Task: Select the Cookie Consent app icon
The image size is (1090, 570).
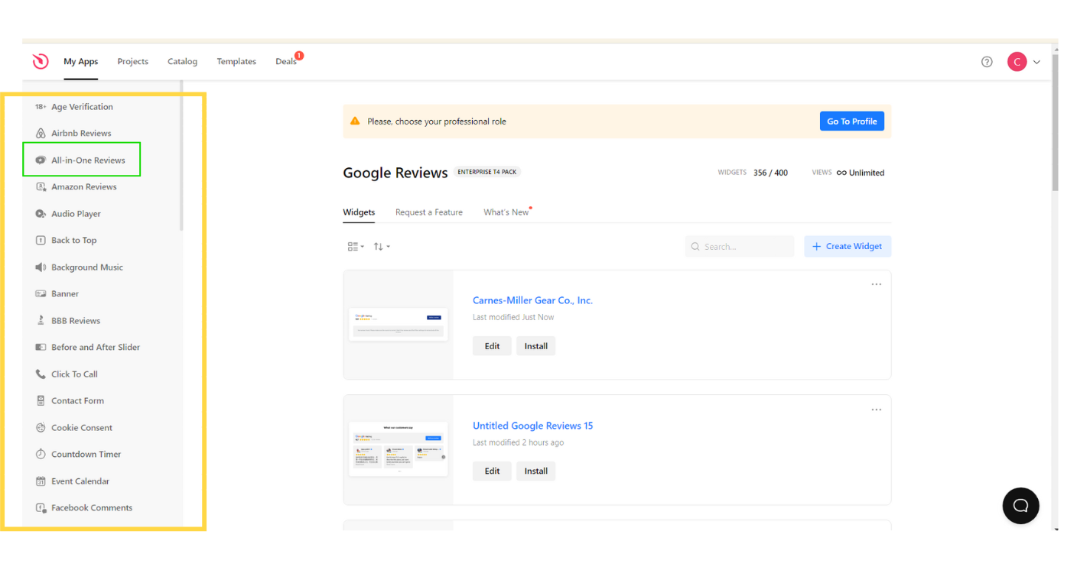Action: (x=41, y=428)
